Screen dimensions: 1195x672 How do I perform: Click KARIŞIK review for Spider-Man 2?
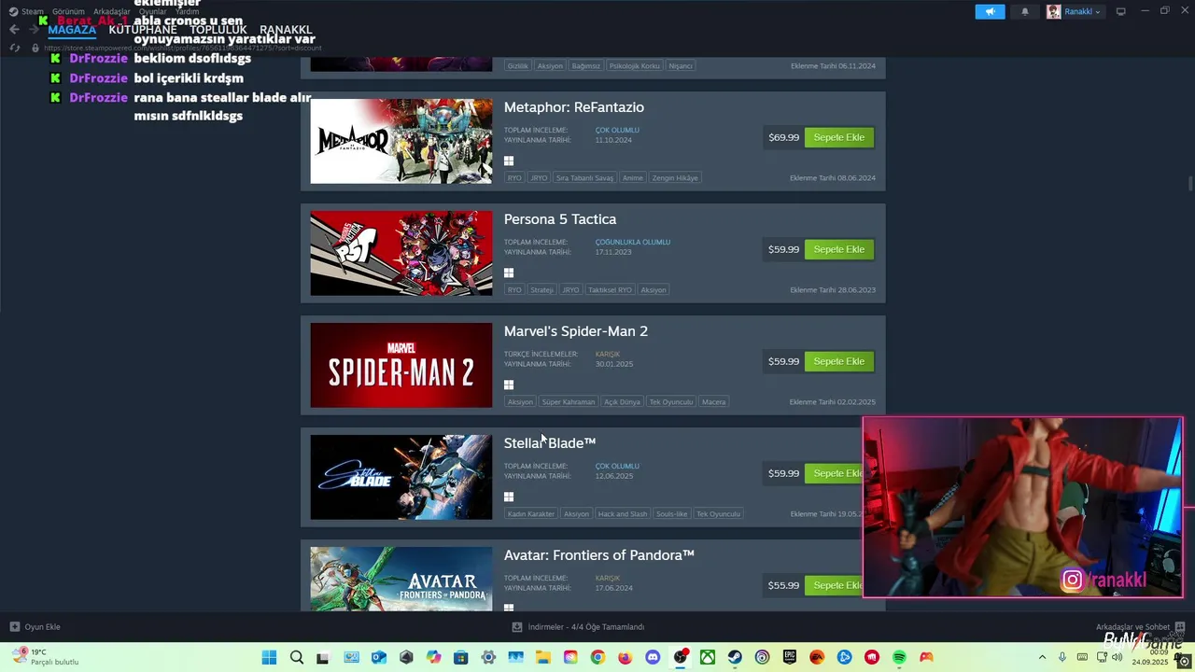(x=608, y=355)
